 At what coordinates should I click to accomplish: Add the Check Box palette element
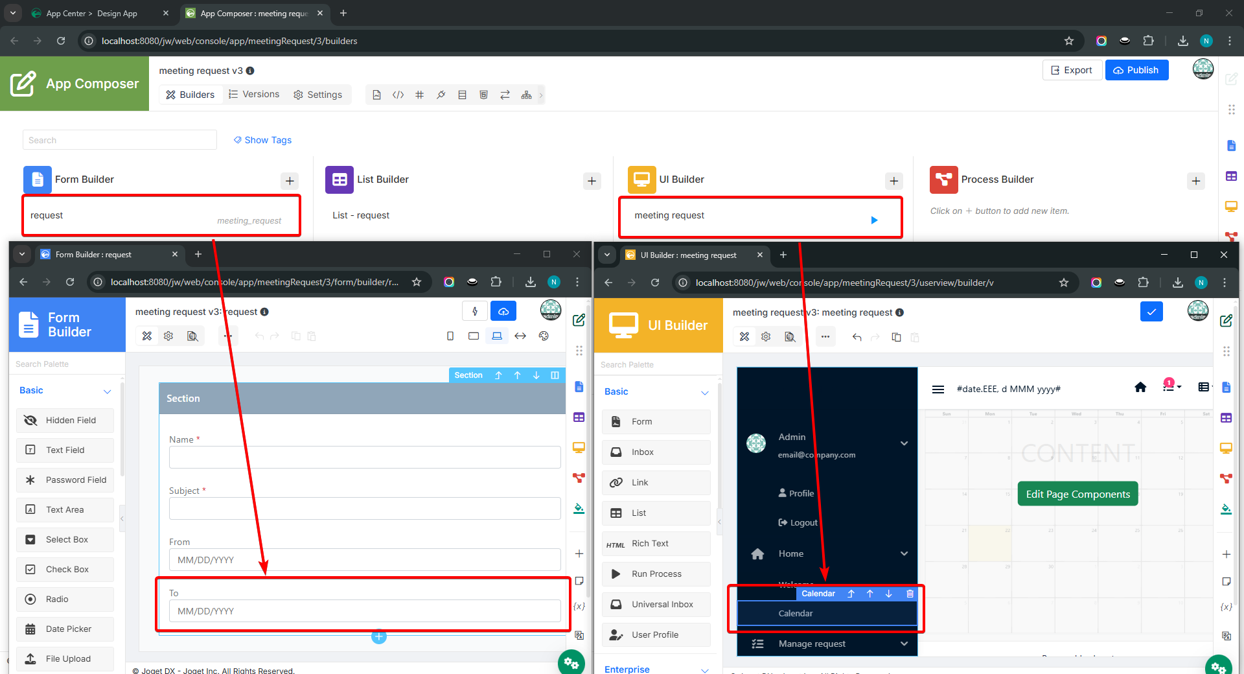point(65,569)
